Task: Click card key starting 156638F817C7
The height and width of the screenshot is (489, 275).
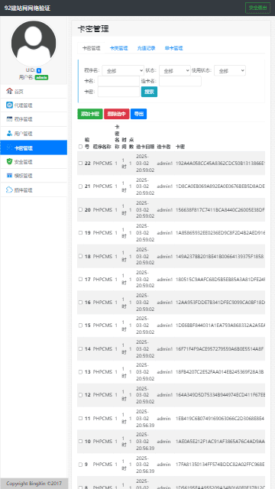Action: coord(220,209)
